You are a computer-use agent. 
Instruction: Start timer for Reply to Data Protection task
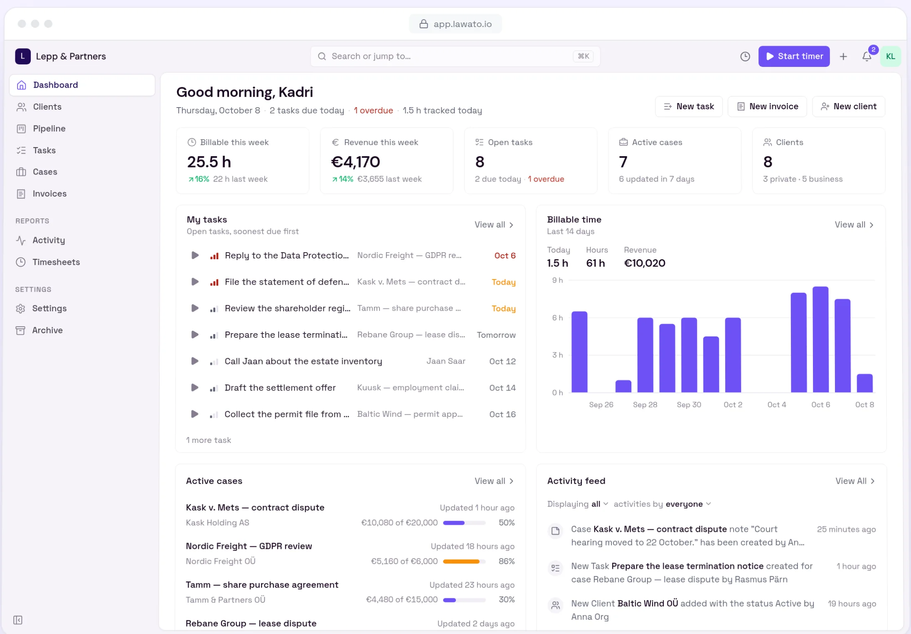[x=195, y=255]
